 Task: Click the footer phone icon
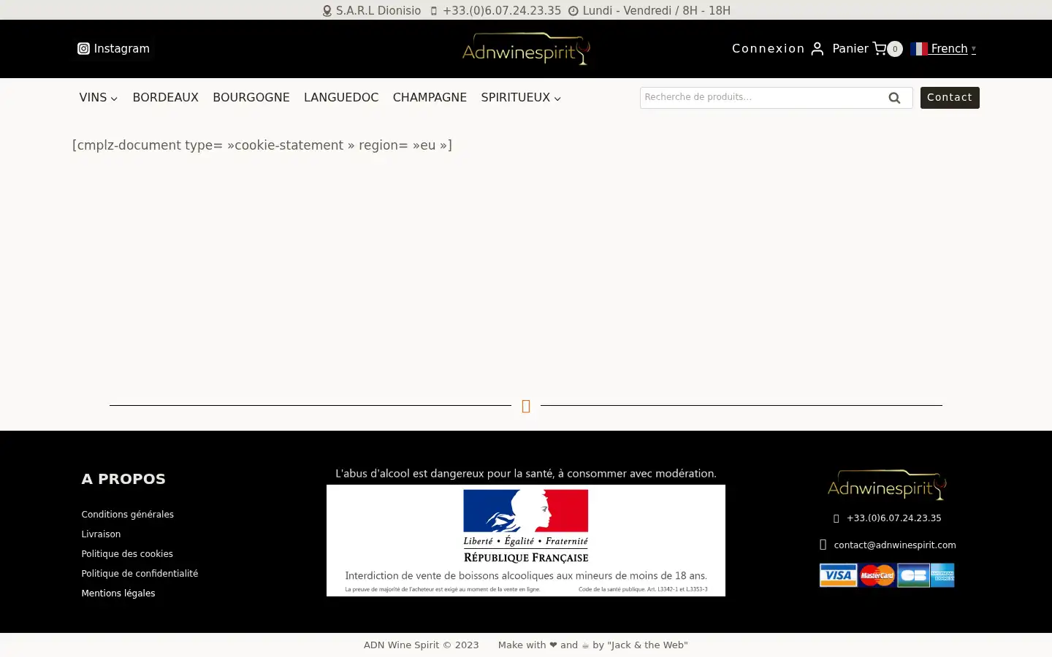[836, 518]
